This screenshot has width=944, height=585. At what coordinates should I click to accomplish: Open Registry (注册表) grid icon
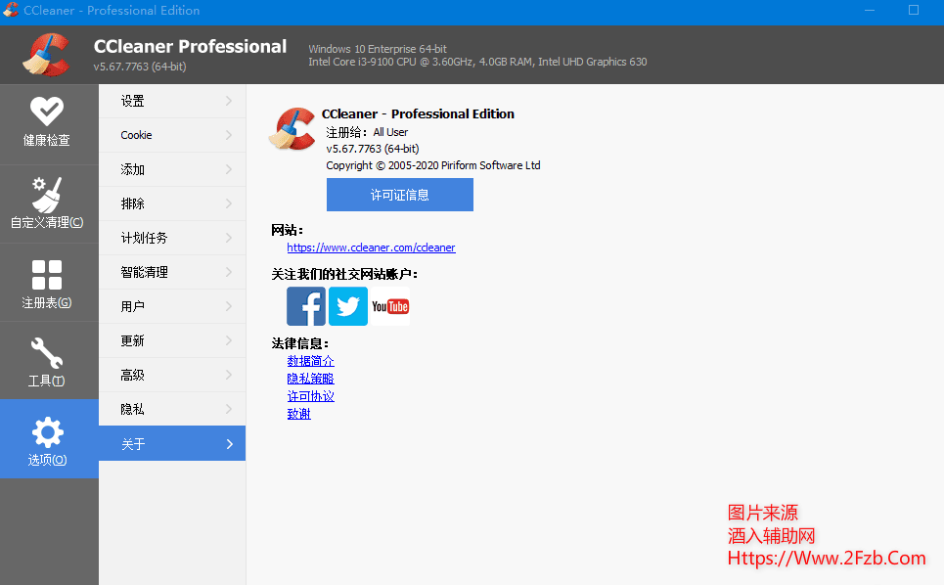pyautogui.click(x=46, y=275)
